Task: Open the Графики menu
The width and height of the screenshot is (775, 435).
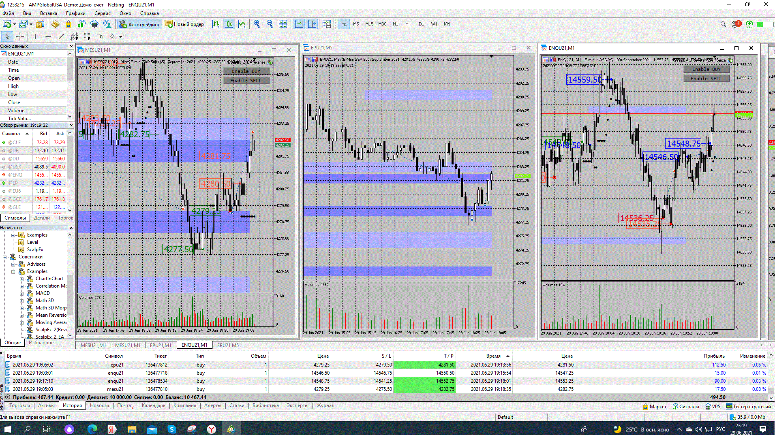Action: (75, 13)
